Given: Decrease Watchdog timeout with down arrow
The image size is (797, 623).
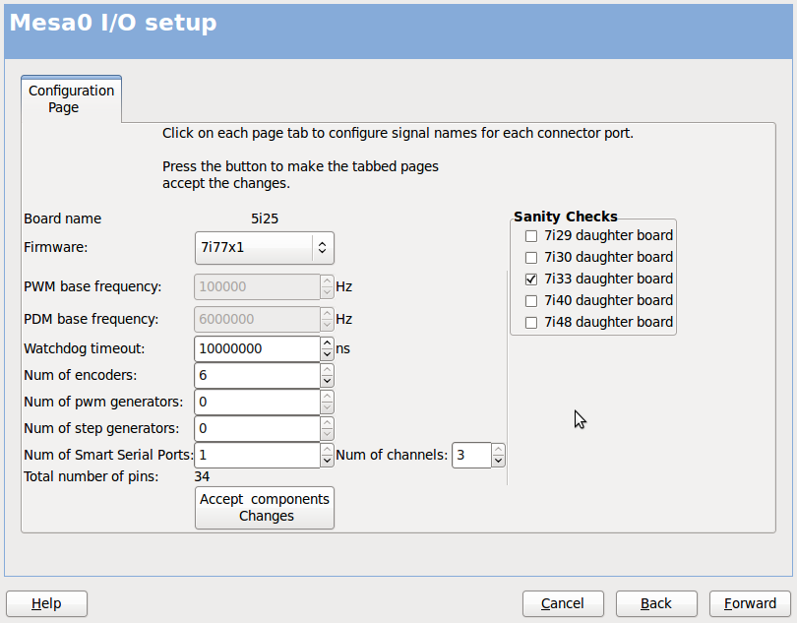Looking at the screenshot, I should pyautogui.click(x=327, y=354).
